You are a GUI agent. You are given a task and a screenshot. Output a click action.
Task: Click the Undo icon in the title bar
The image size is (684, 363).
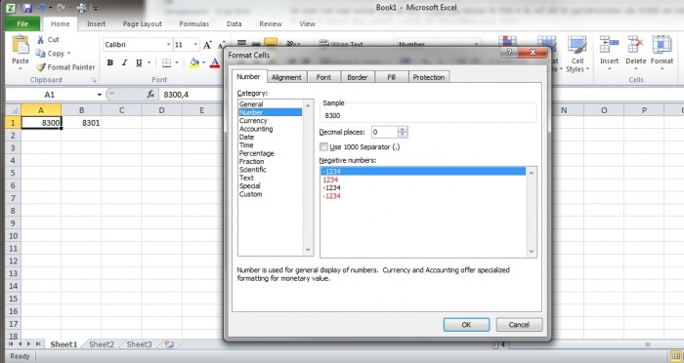41,8
